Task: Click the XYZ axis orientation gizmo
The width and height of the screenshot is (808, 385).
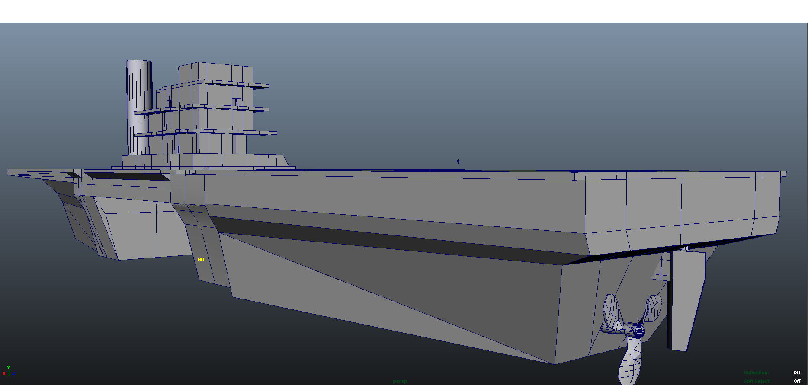Action: 8,371
